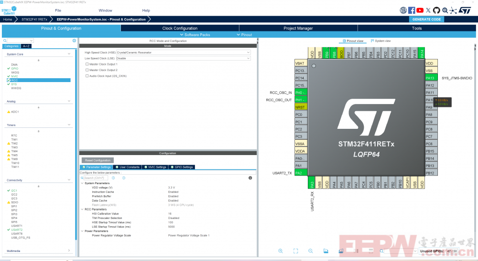
Task: Select USART2 in the Connectivity list
Action: (x=17, y=230)
